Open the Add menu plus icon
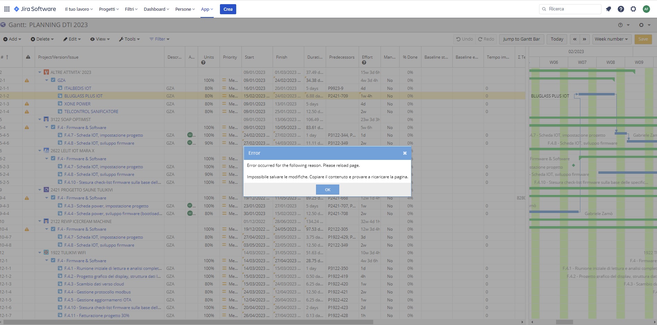Image resolution: width=657 pixels, height=325 pixels. pyautogui.click(x=6, y=39)
